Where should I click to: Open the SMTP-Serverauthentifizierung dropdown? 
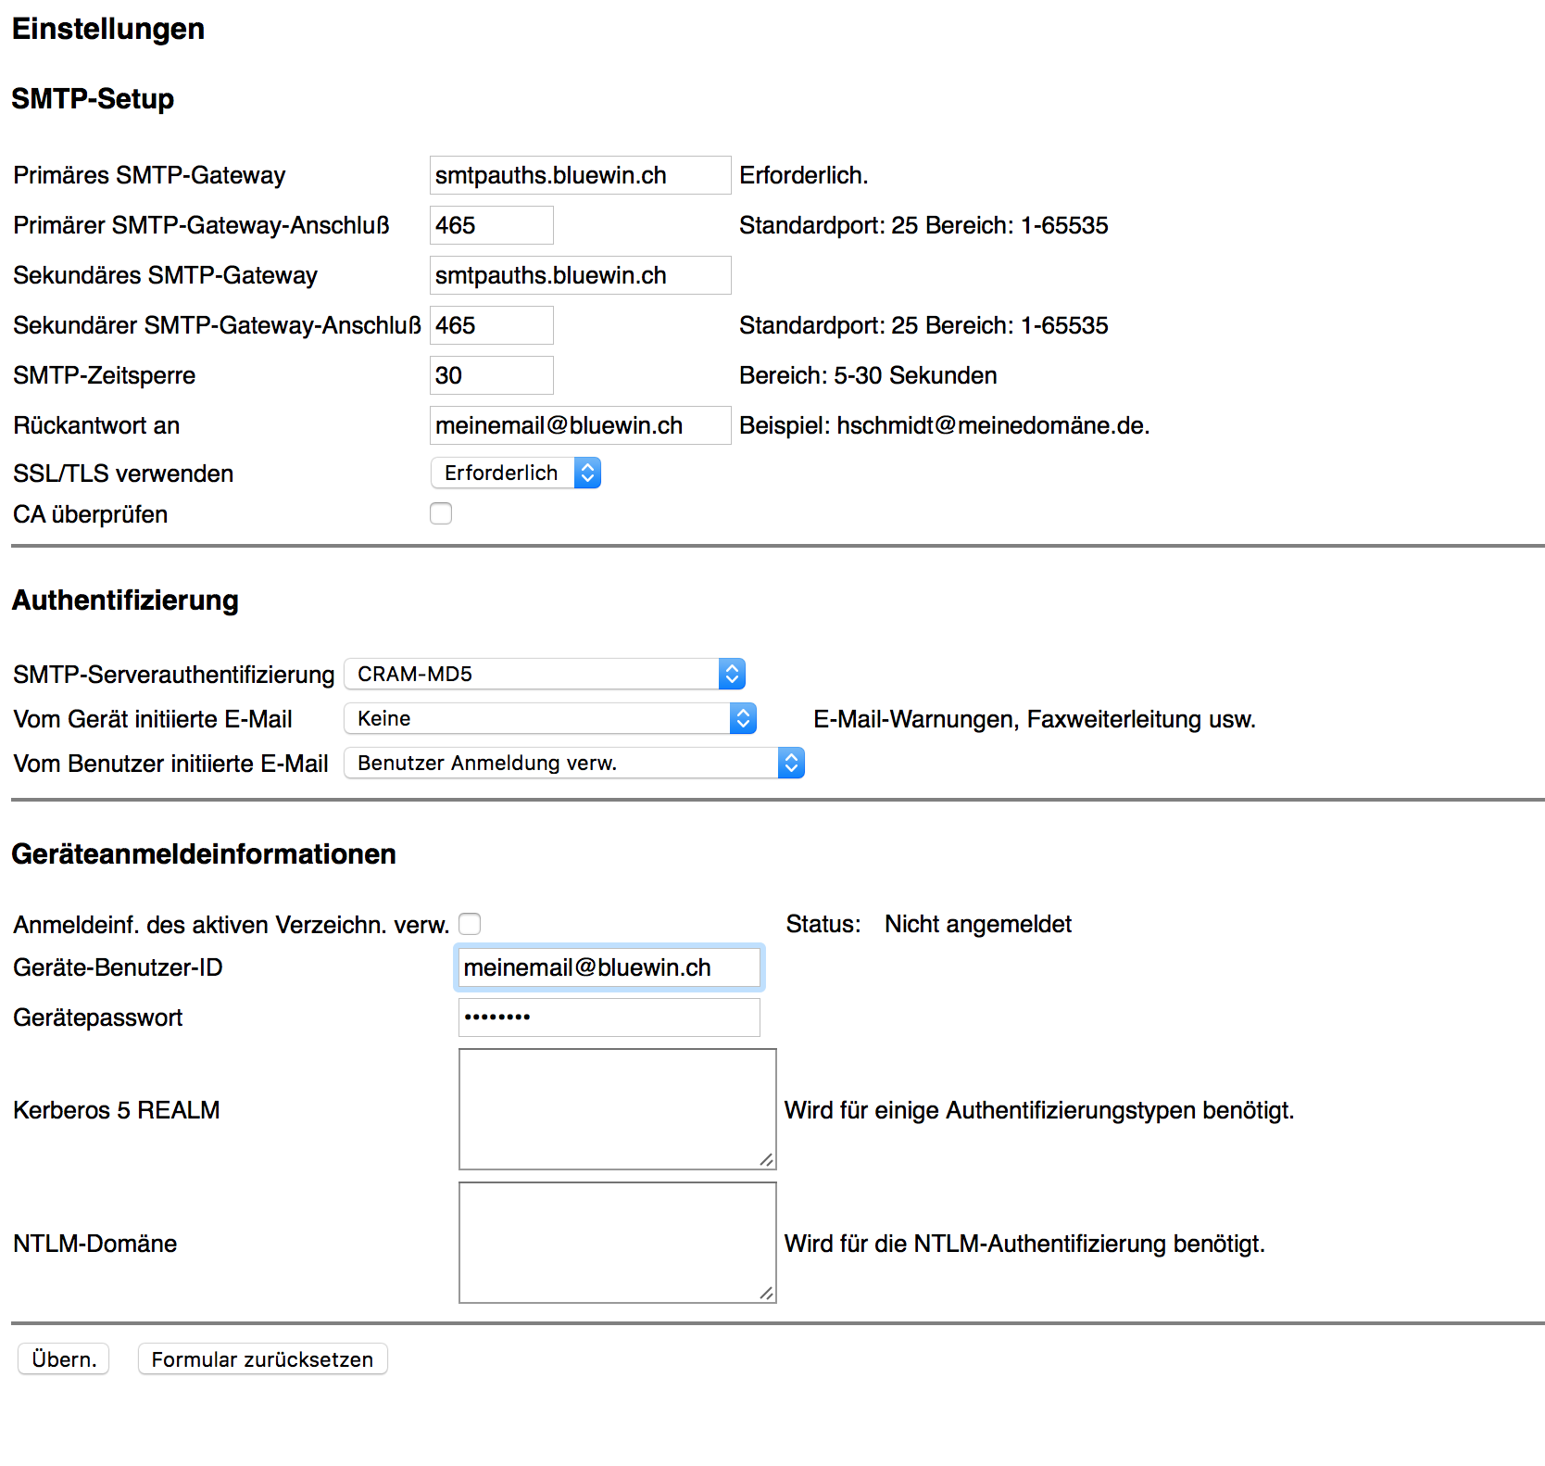coord(545,674)
